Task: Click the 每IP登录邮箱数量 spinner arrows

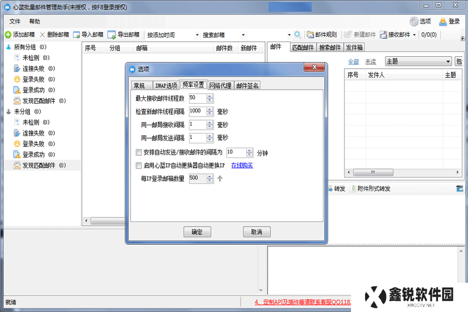Action: point(210,179)
